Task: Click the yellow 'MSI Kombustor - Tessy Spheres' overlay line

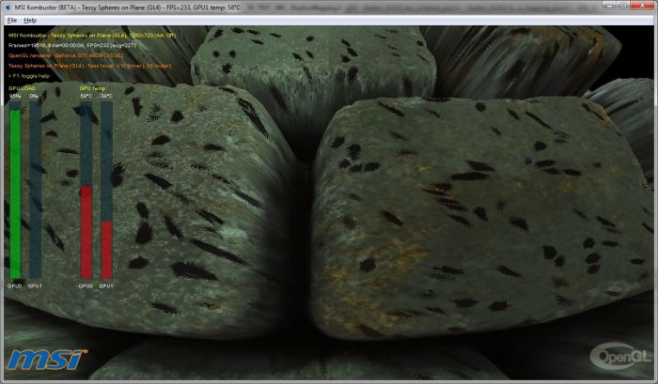Action: point(92,36)
